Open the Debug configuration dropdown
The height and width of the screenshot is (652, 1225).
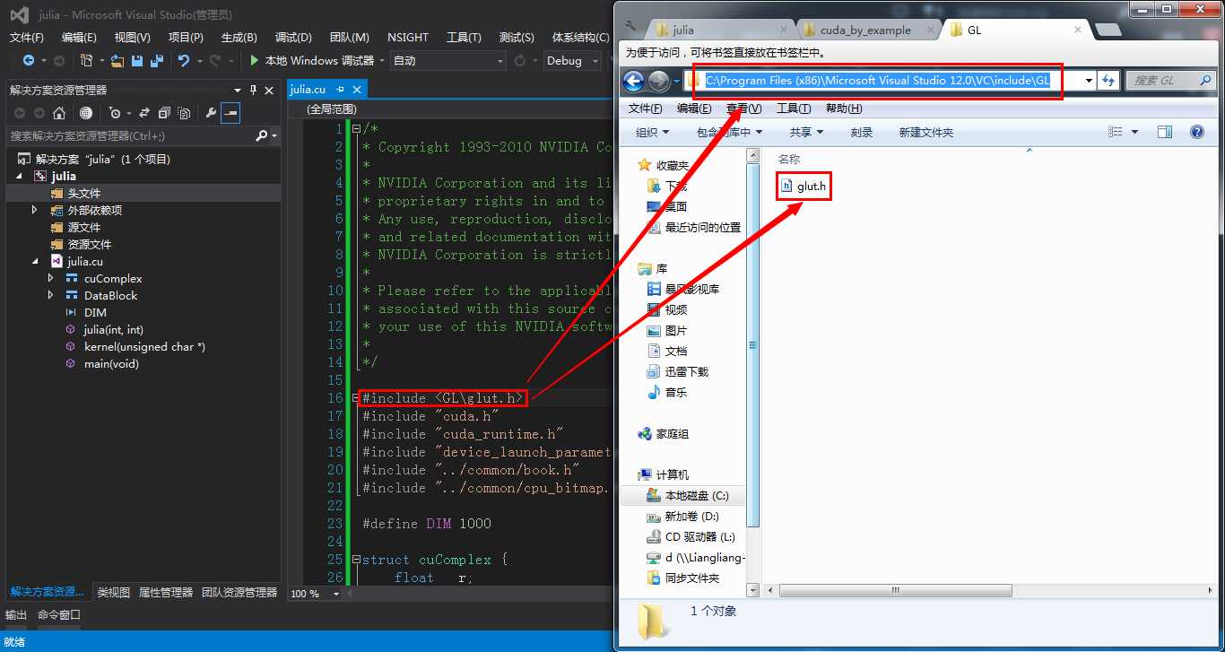coord(572,61)
